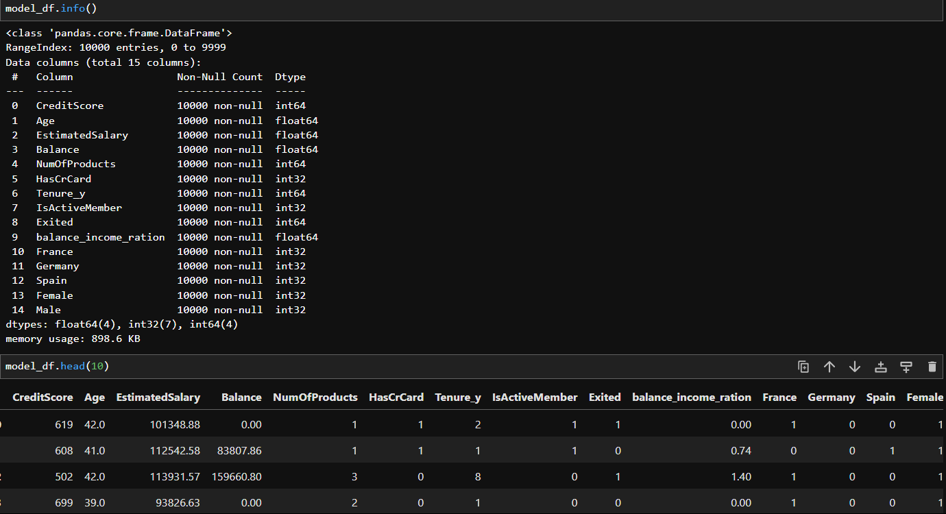Insert a new cell below
Viewport: 946px width, 514px height.
[x=906, y=367]
